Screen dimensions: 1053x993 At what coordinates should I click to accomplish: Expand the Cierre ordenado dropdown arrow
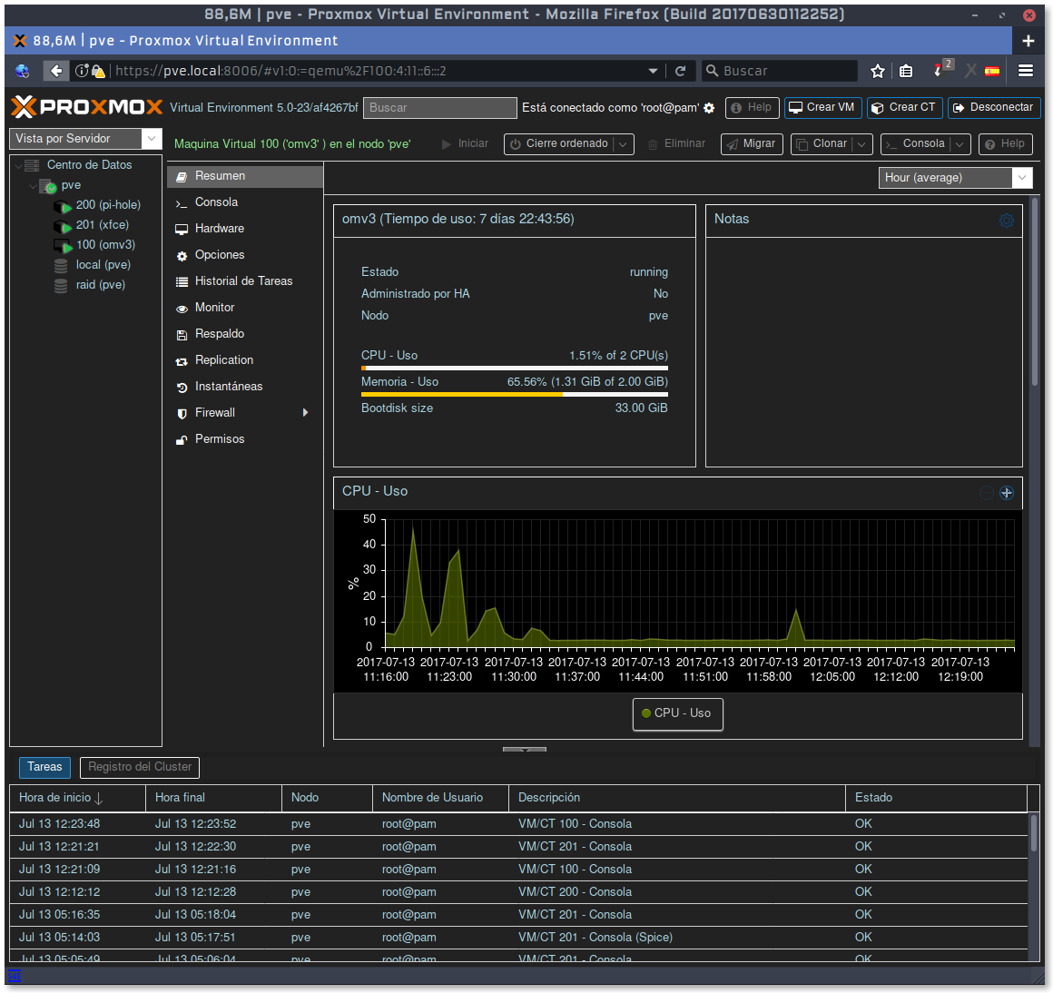(x=624, y=143)
